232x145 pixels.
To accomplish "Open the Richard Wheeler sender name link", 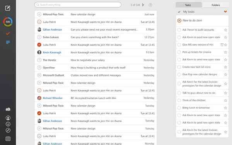I will pyautogui.click(x=53, y=98).
